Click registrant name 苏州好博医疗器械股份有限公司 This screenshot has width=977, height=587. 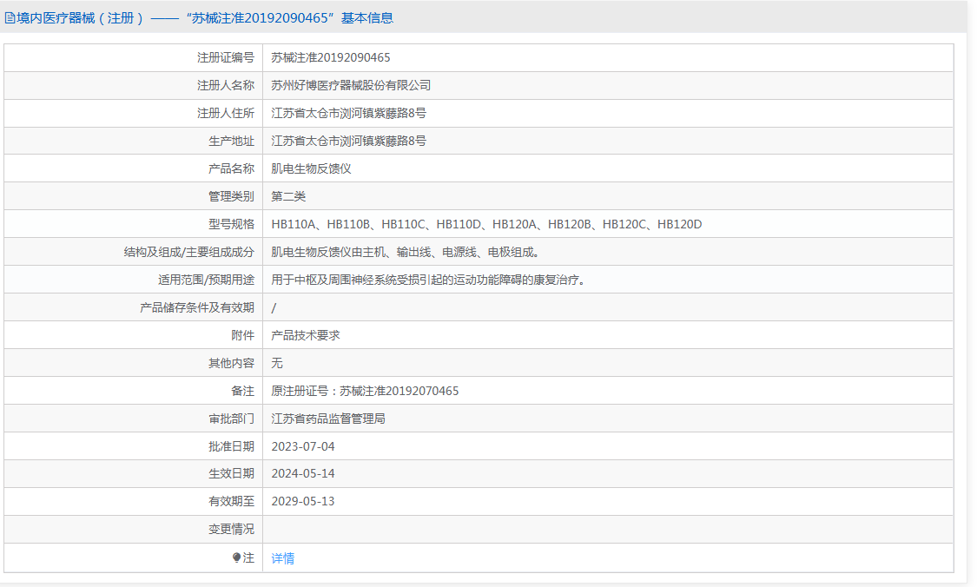[351, 85]
